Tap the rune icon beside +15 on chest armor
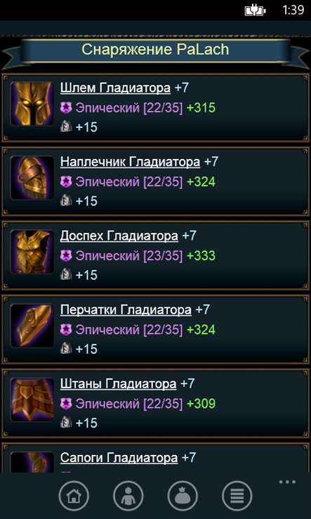Image resolution: width=311 pixels, height=519 pixels. [x=66, y=274]
